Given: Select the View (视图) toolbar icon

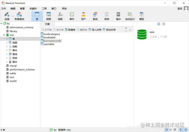Looking at the screenshot, I should (x=49, y=16).
